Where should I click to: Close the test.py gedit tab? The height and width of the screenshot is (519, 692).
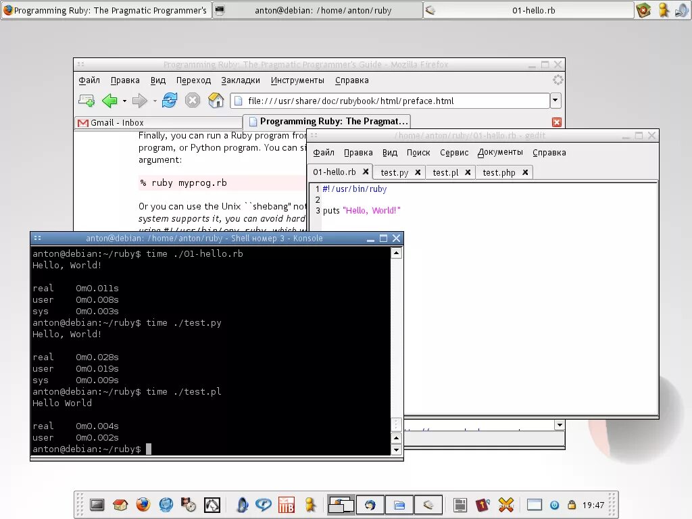(418, 172)
